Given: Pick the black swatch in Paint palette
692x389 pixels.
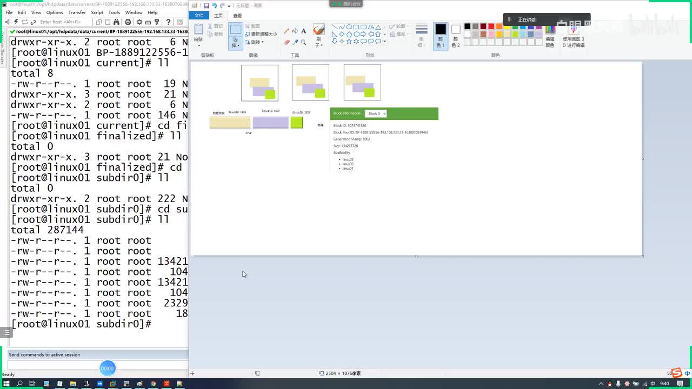Looking at the screenshot, I should (x=468, y=26).
